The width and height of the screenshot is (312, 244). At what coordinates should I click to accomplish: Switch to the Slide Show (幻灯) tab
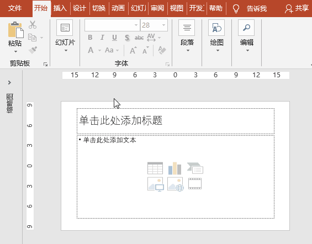138,8
